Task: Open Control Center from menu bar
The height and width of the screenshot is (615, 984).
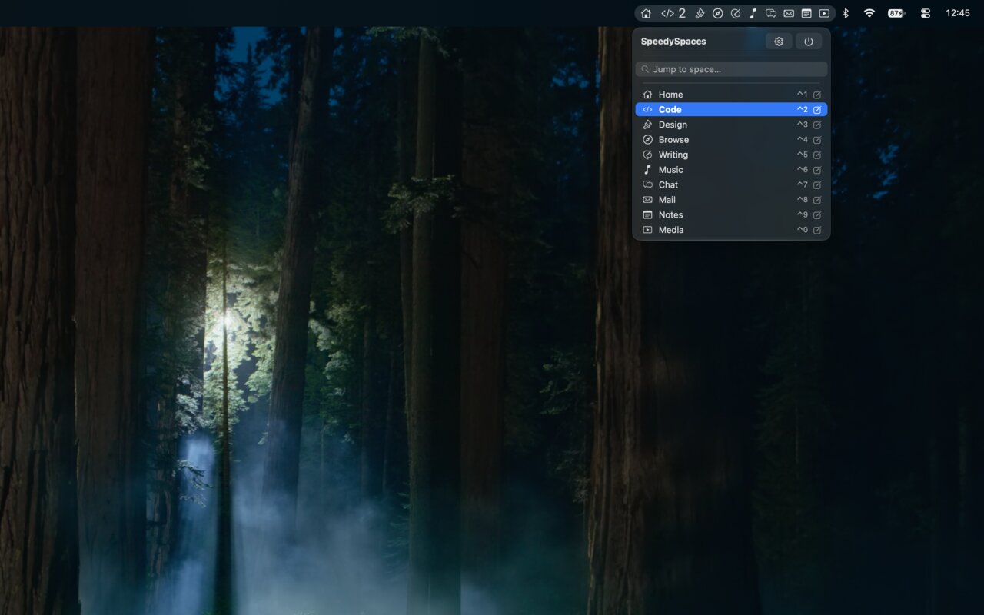Action: point(926,13)
